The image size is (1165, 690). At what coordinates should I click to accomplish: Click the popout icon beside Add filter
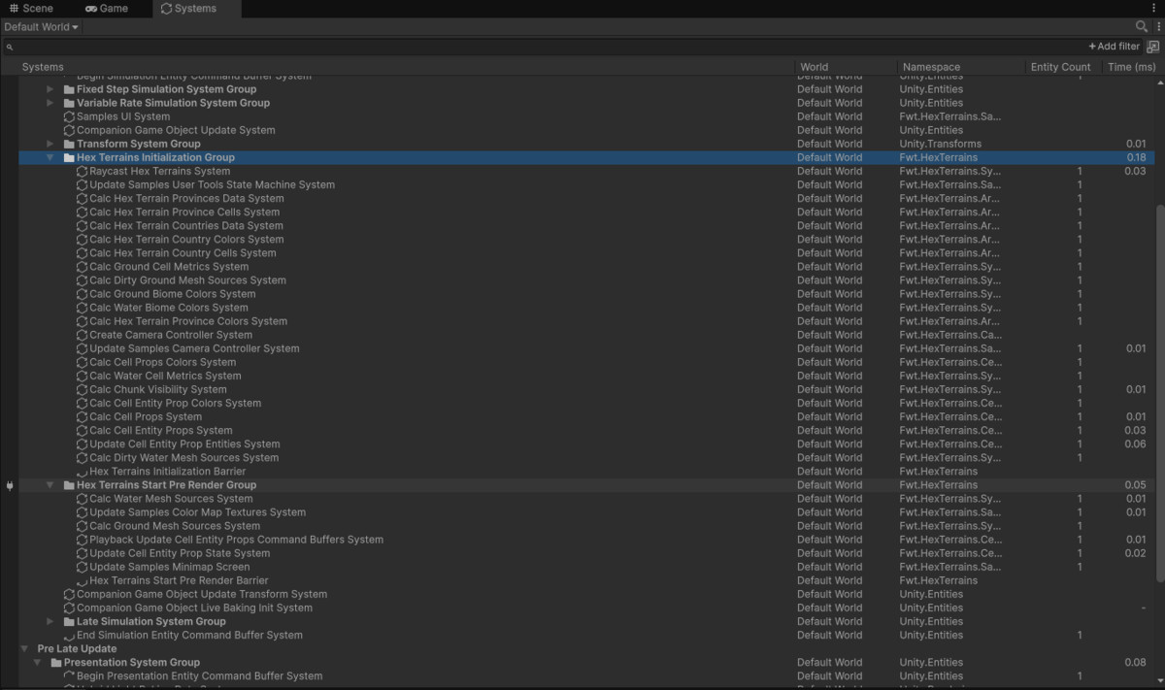click(x=1152, y=47)
